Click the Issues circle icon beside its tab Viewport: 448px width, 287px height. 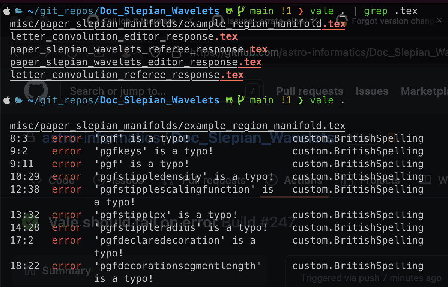(x=99, y=181)
